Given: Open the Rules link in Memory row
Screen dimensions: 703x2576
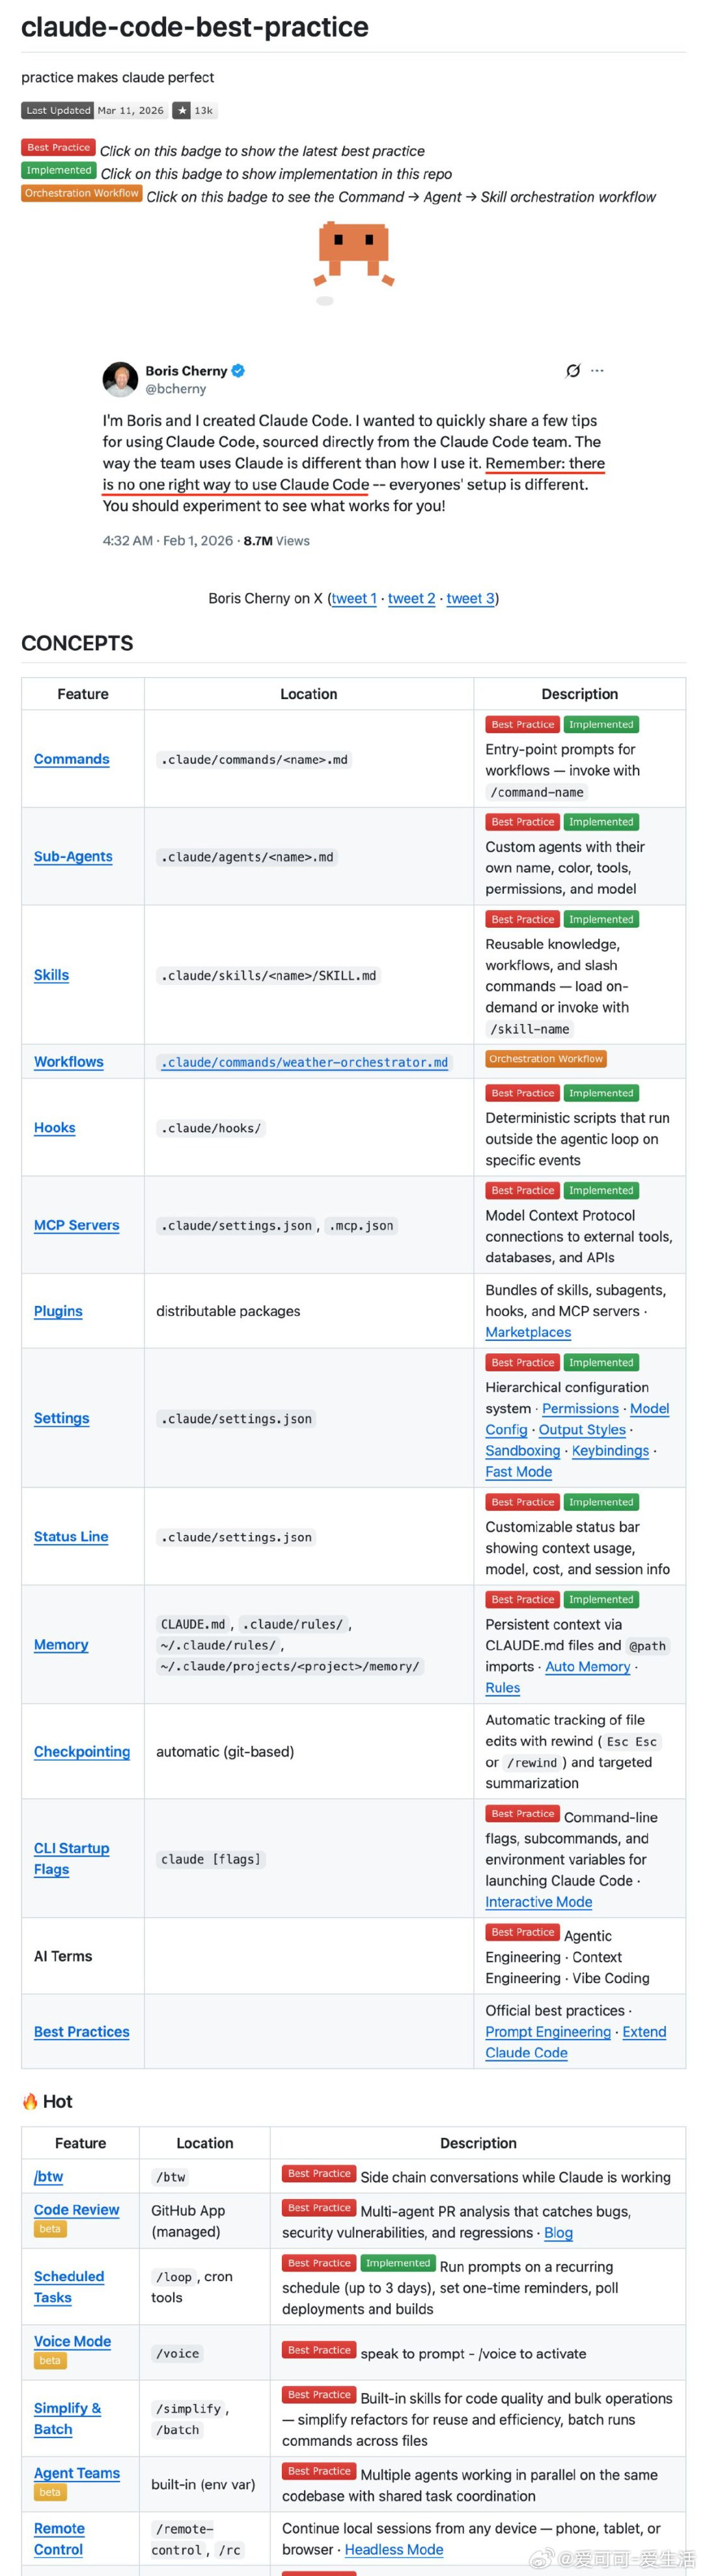Looking at the screenshot, I should (x=503, y=1688).
